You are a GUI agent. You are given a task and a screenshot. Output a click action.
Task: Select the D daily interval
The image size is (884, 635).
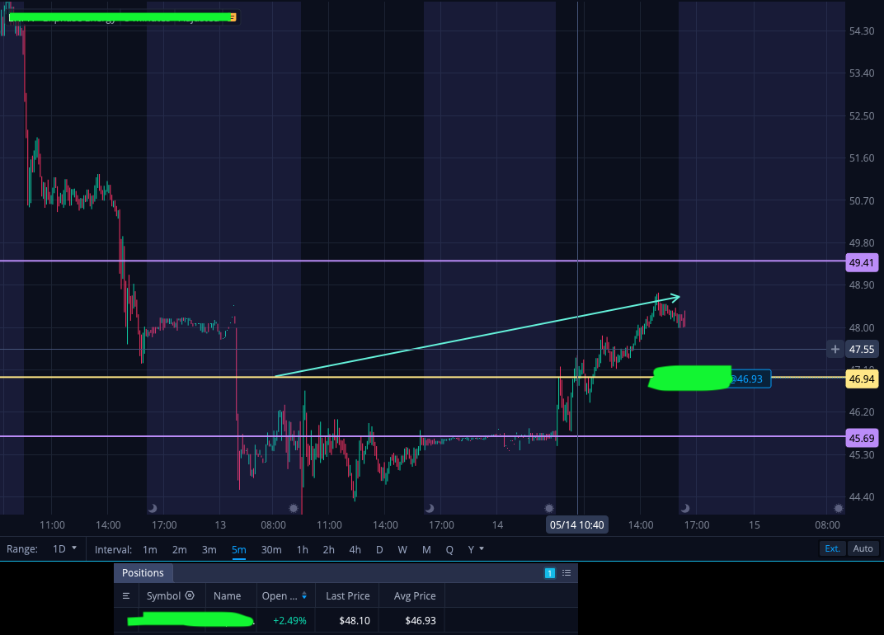click(379, 550)
